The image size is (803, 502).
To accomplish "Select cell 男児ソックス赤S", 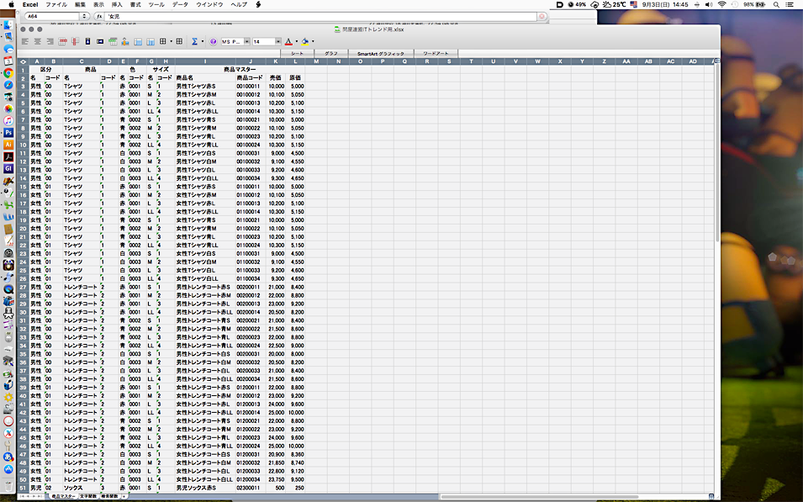I will point(205,488).
